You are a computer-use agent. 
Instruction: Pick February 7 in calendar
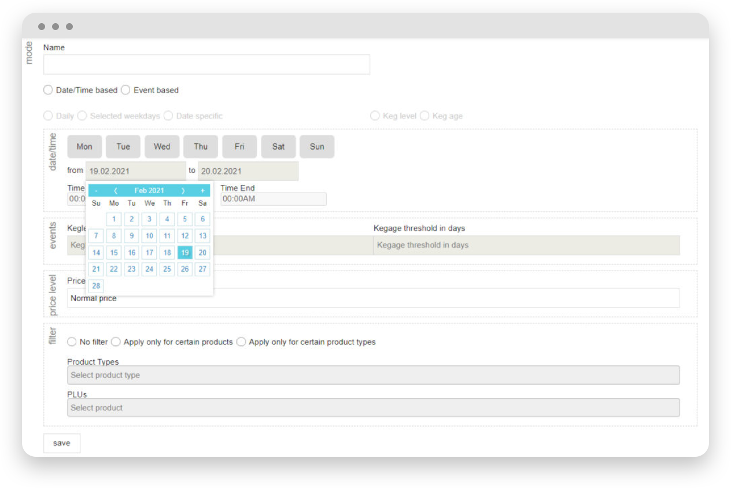click(96, 236)
